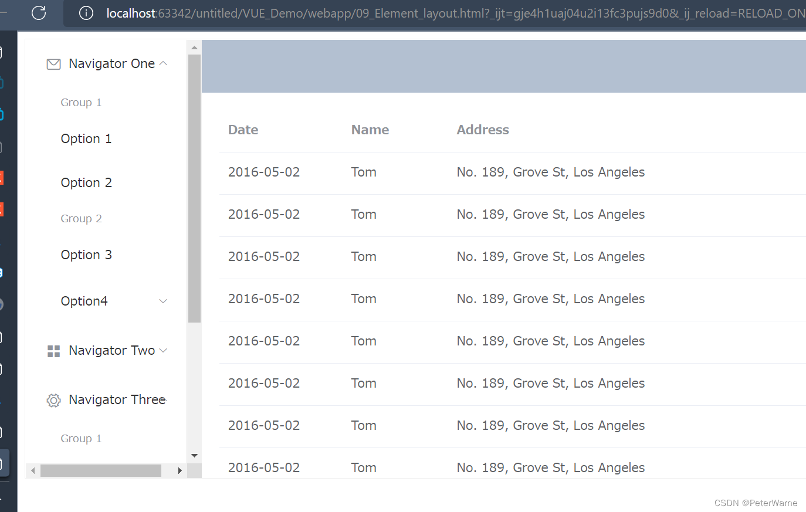Image resolution: width=806 pixels, height=512 pixels.
Task: Click the date in the first table row
Action: [x=264, y=172]
